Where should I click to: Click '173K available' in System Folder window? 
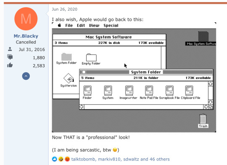(198, 78)
